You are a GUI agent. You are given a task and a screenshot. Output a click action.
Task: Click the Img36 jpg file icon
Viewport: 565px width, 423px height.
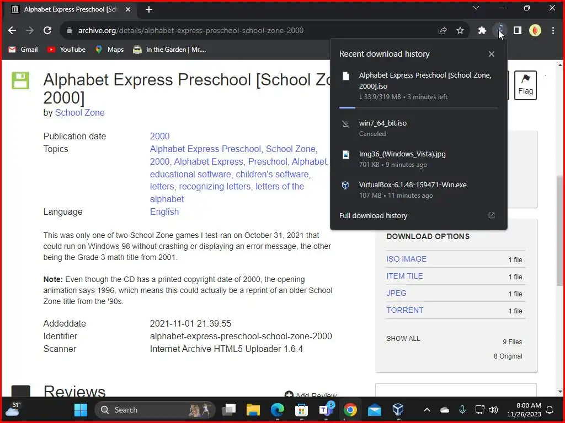345,155
